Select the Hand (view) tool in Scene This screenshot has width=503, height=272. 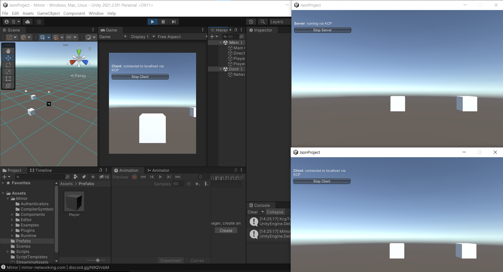(x=8, y=51)
